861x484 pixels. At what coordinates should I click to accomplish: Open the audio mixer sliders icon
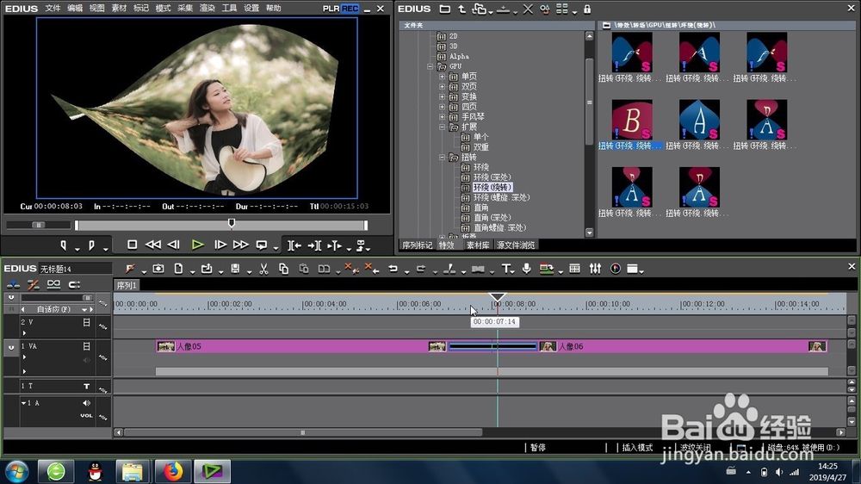tap(595, 269)
